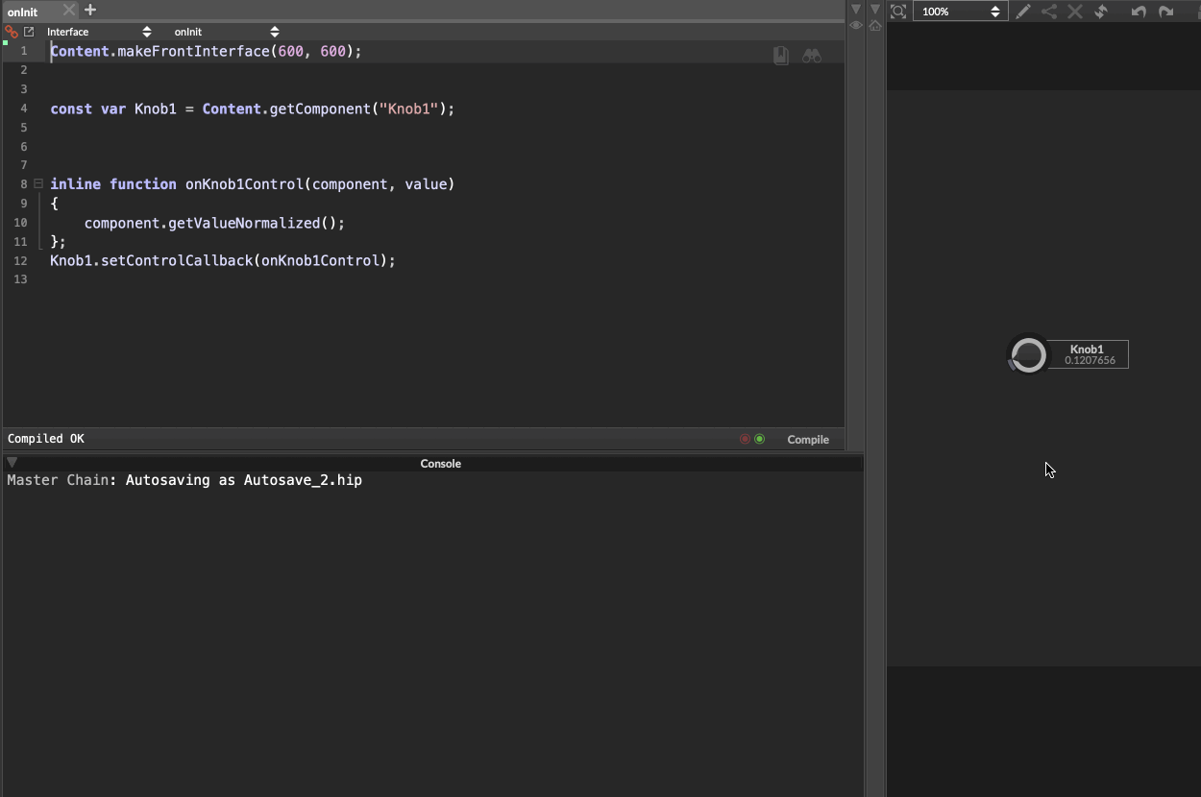Click the pencil edit mode icon
Screen dimensions: 1201x797
coord(1023,12)
